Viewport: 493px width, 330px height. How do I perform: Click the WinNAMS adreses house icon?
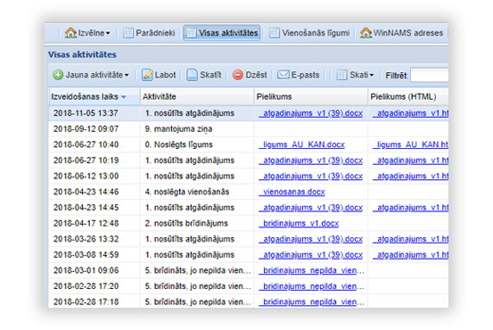click(366, 33)
